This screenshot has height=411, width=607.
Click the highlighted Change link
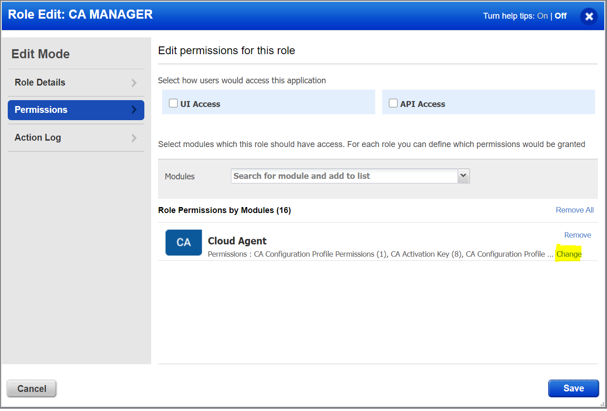(569, 254)
